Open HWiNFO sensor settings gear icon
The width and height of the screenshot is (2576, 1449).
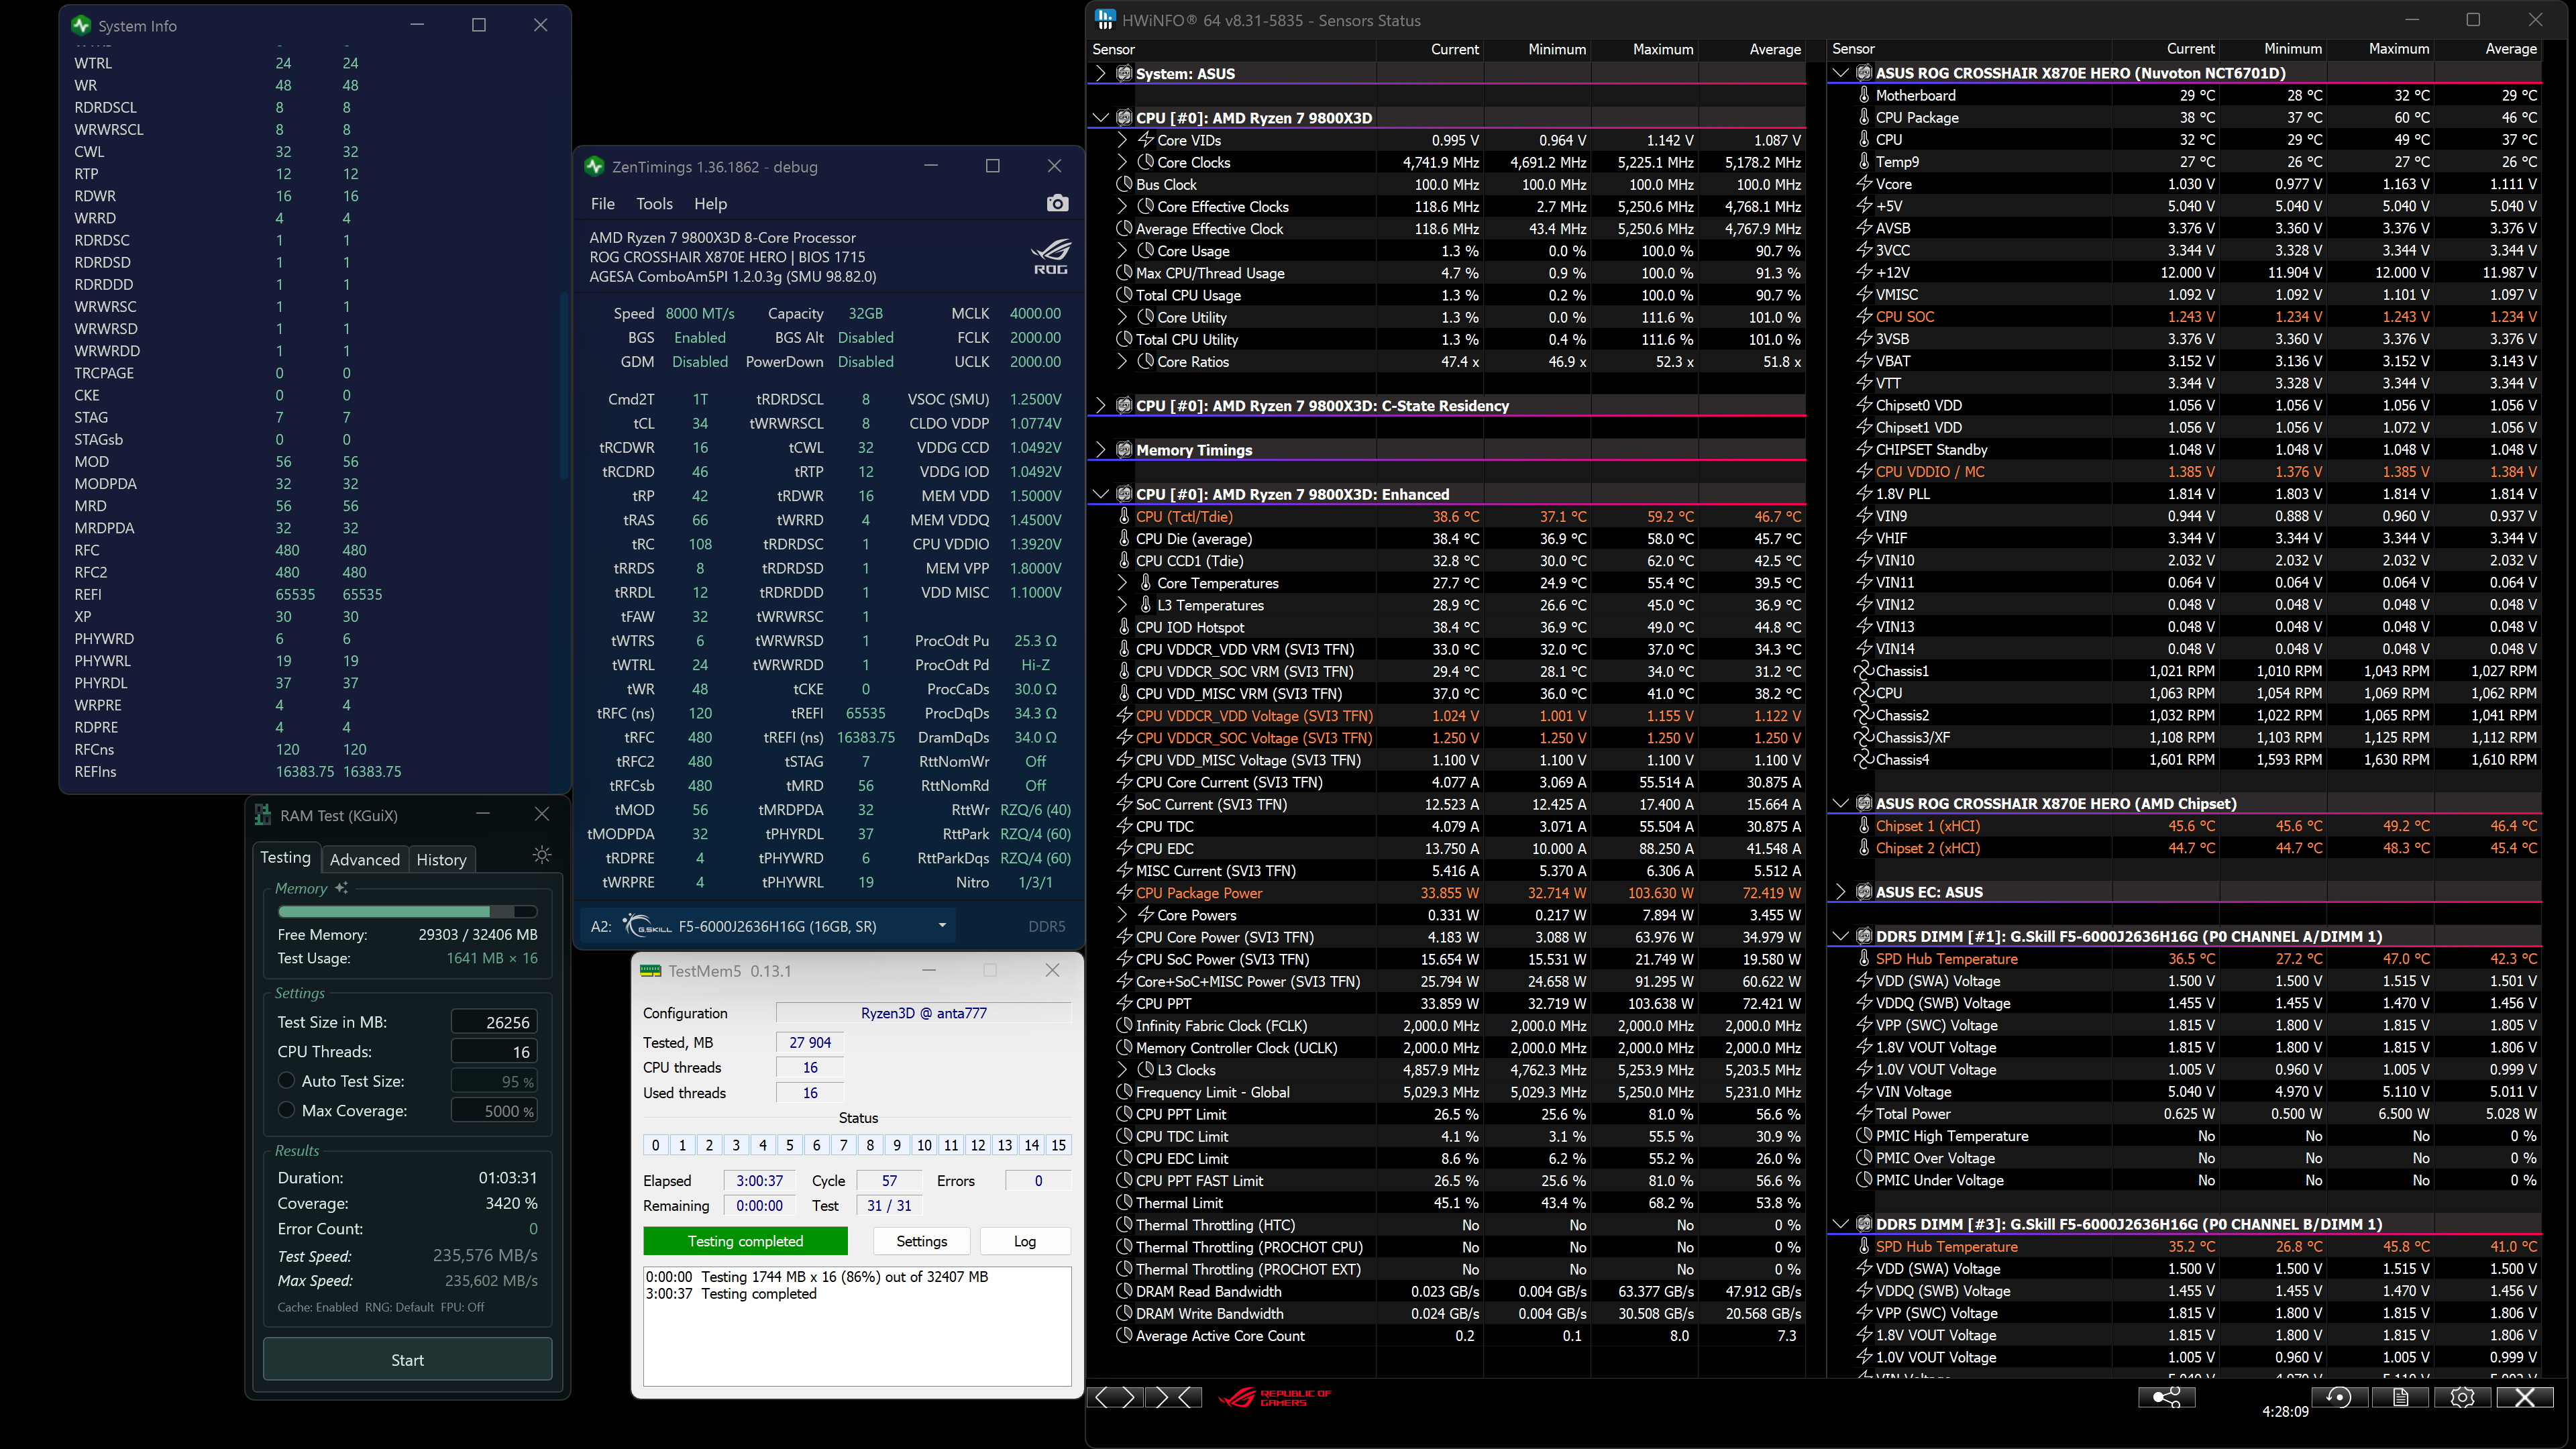click(x=2462, y=1397)
